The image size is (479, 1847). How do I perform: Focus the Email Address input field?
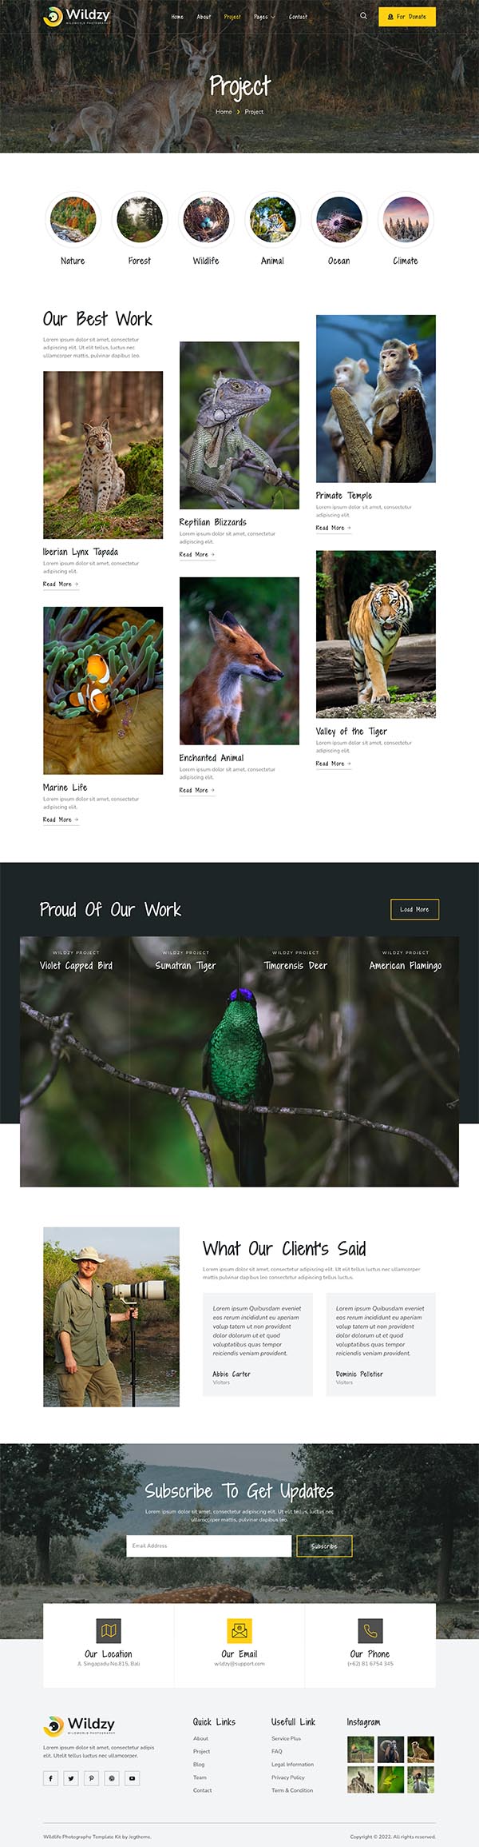(208, 1546)
